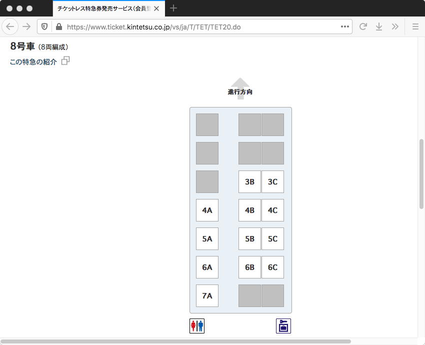
Task: Select the チケットレス特急券発売サービス tab
Action: [108, 8]
